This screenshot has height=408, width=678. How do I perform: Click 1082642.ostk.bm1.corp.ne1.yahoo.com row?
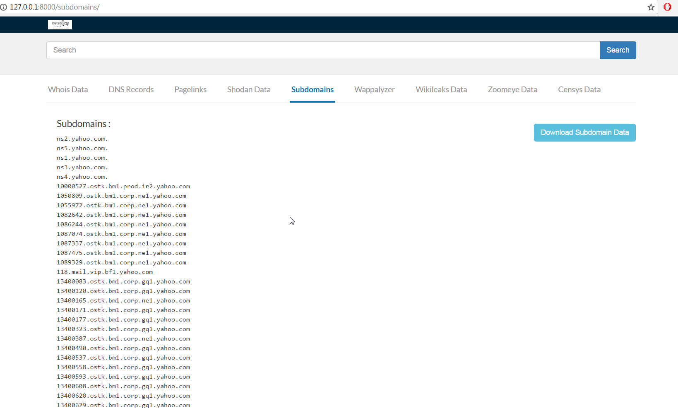click(x=122, y=215)
